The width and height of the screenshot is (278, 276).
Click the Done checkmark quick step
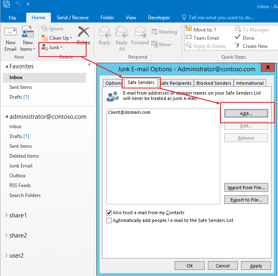(244, 38)
